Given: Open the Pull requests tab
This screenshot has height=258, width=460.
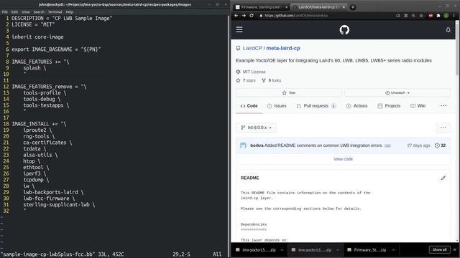Looking at the screenshot, I should [x=316, y=106].
